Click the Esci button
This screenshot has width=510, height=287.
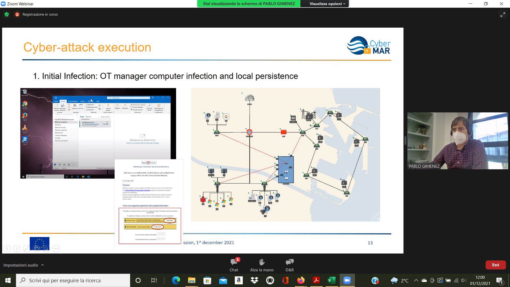[x=495, y=265]
